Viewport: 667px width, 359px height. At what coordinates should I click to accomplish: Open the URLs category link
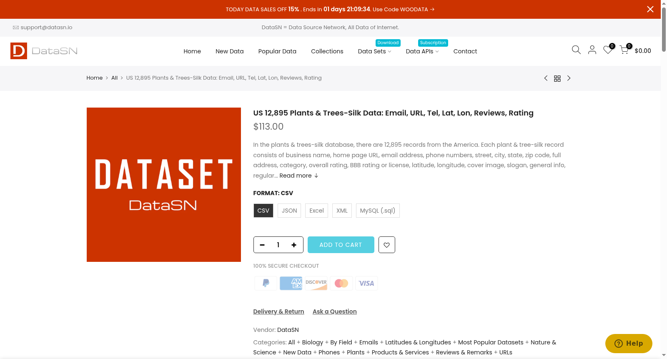pos(506,352)
